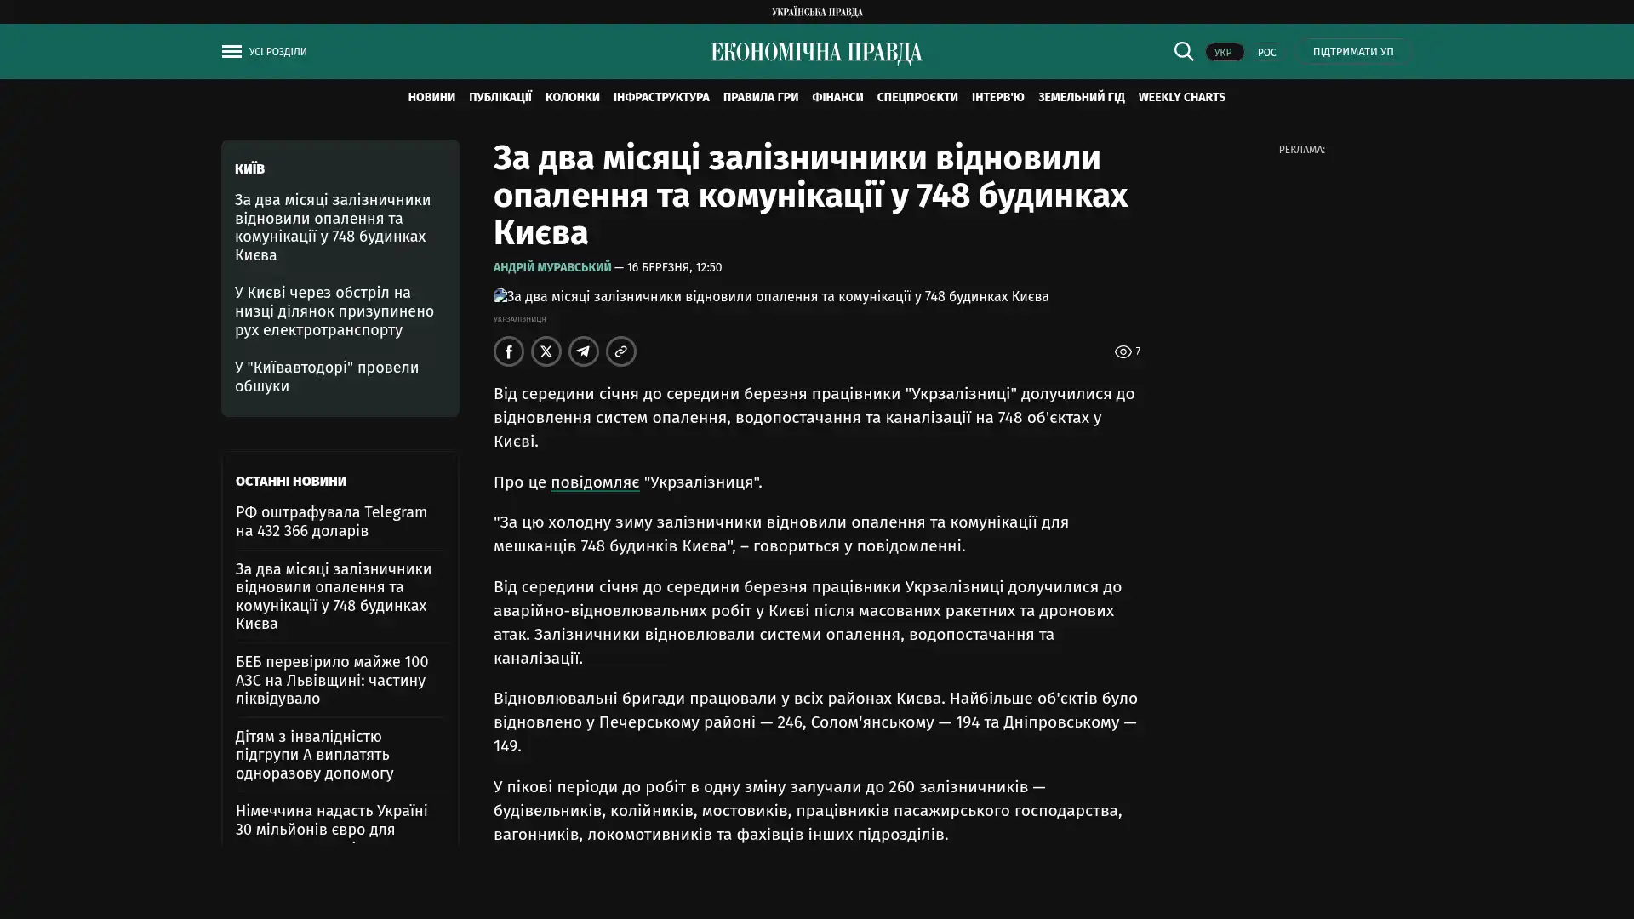Click the Економічна правда logo
This screenshot has height=919, width=1634.
[x=816, y=53]
